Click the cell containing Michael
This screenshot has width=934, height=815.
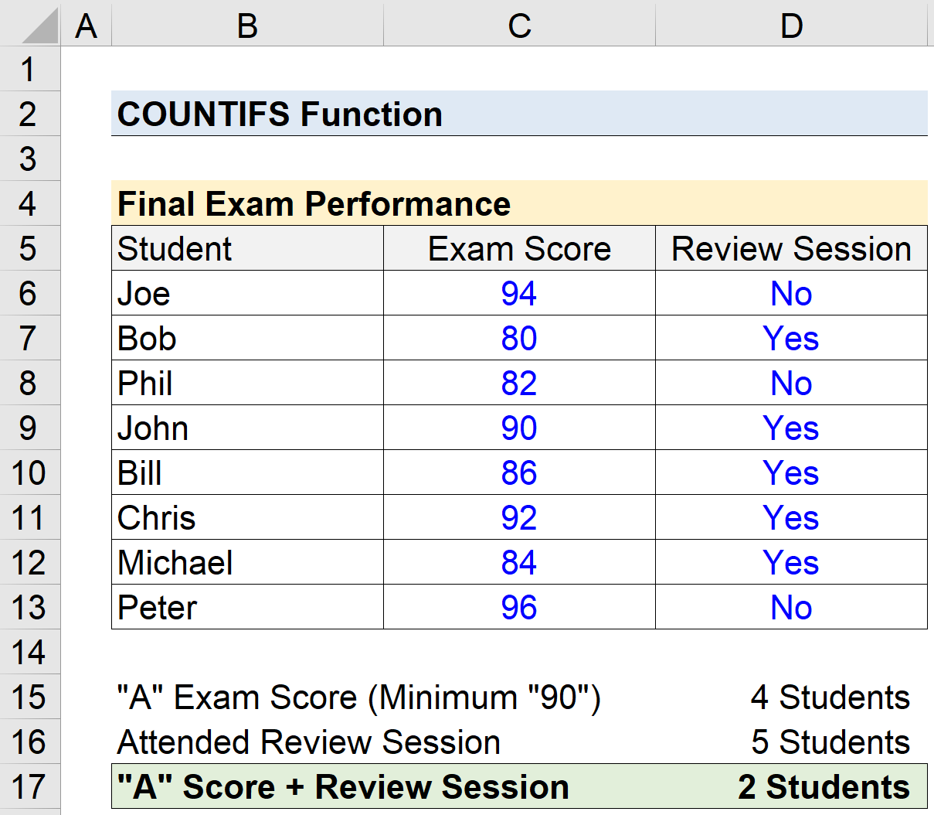(x=247, y=562)
